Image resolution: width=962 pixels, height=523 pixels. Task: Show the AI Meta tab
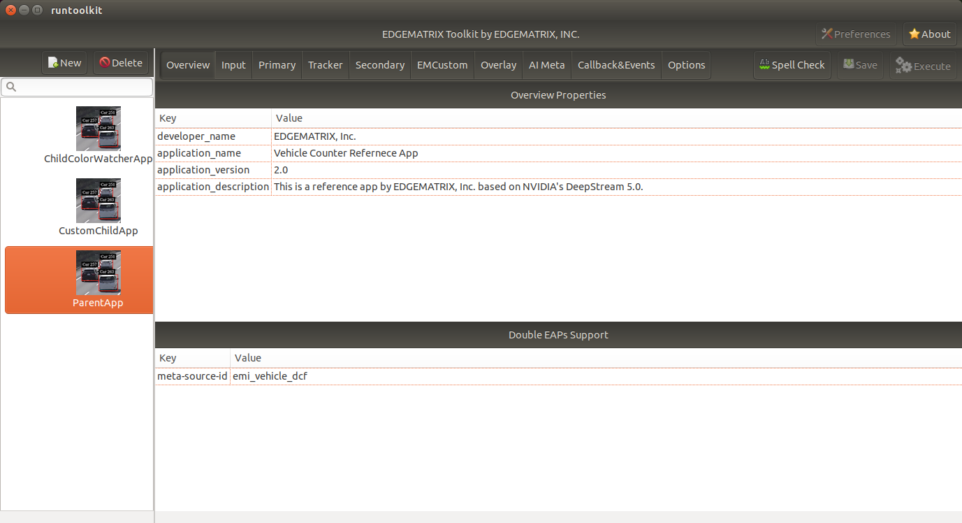547,65
